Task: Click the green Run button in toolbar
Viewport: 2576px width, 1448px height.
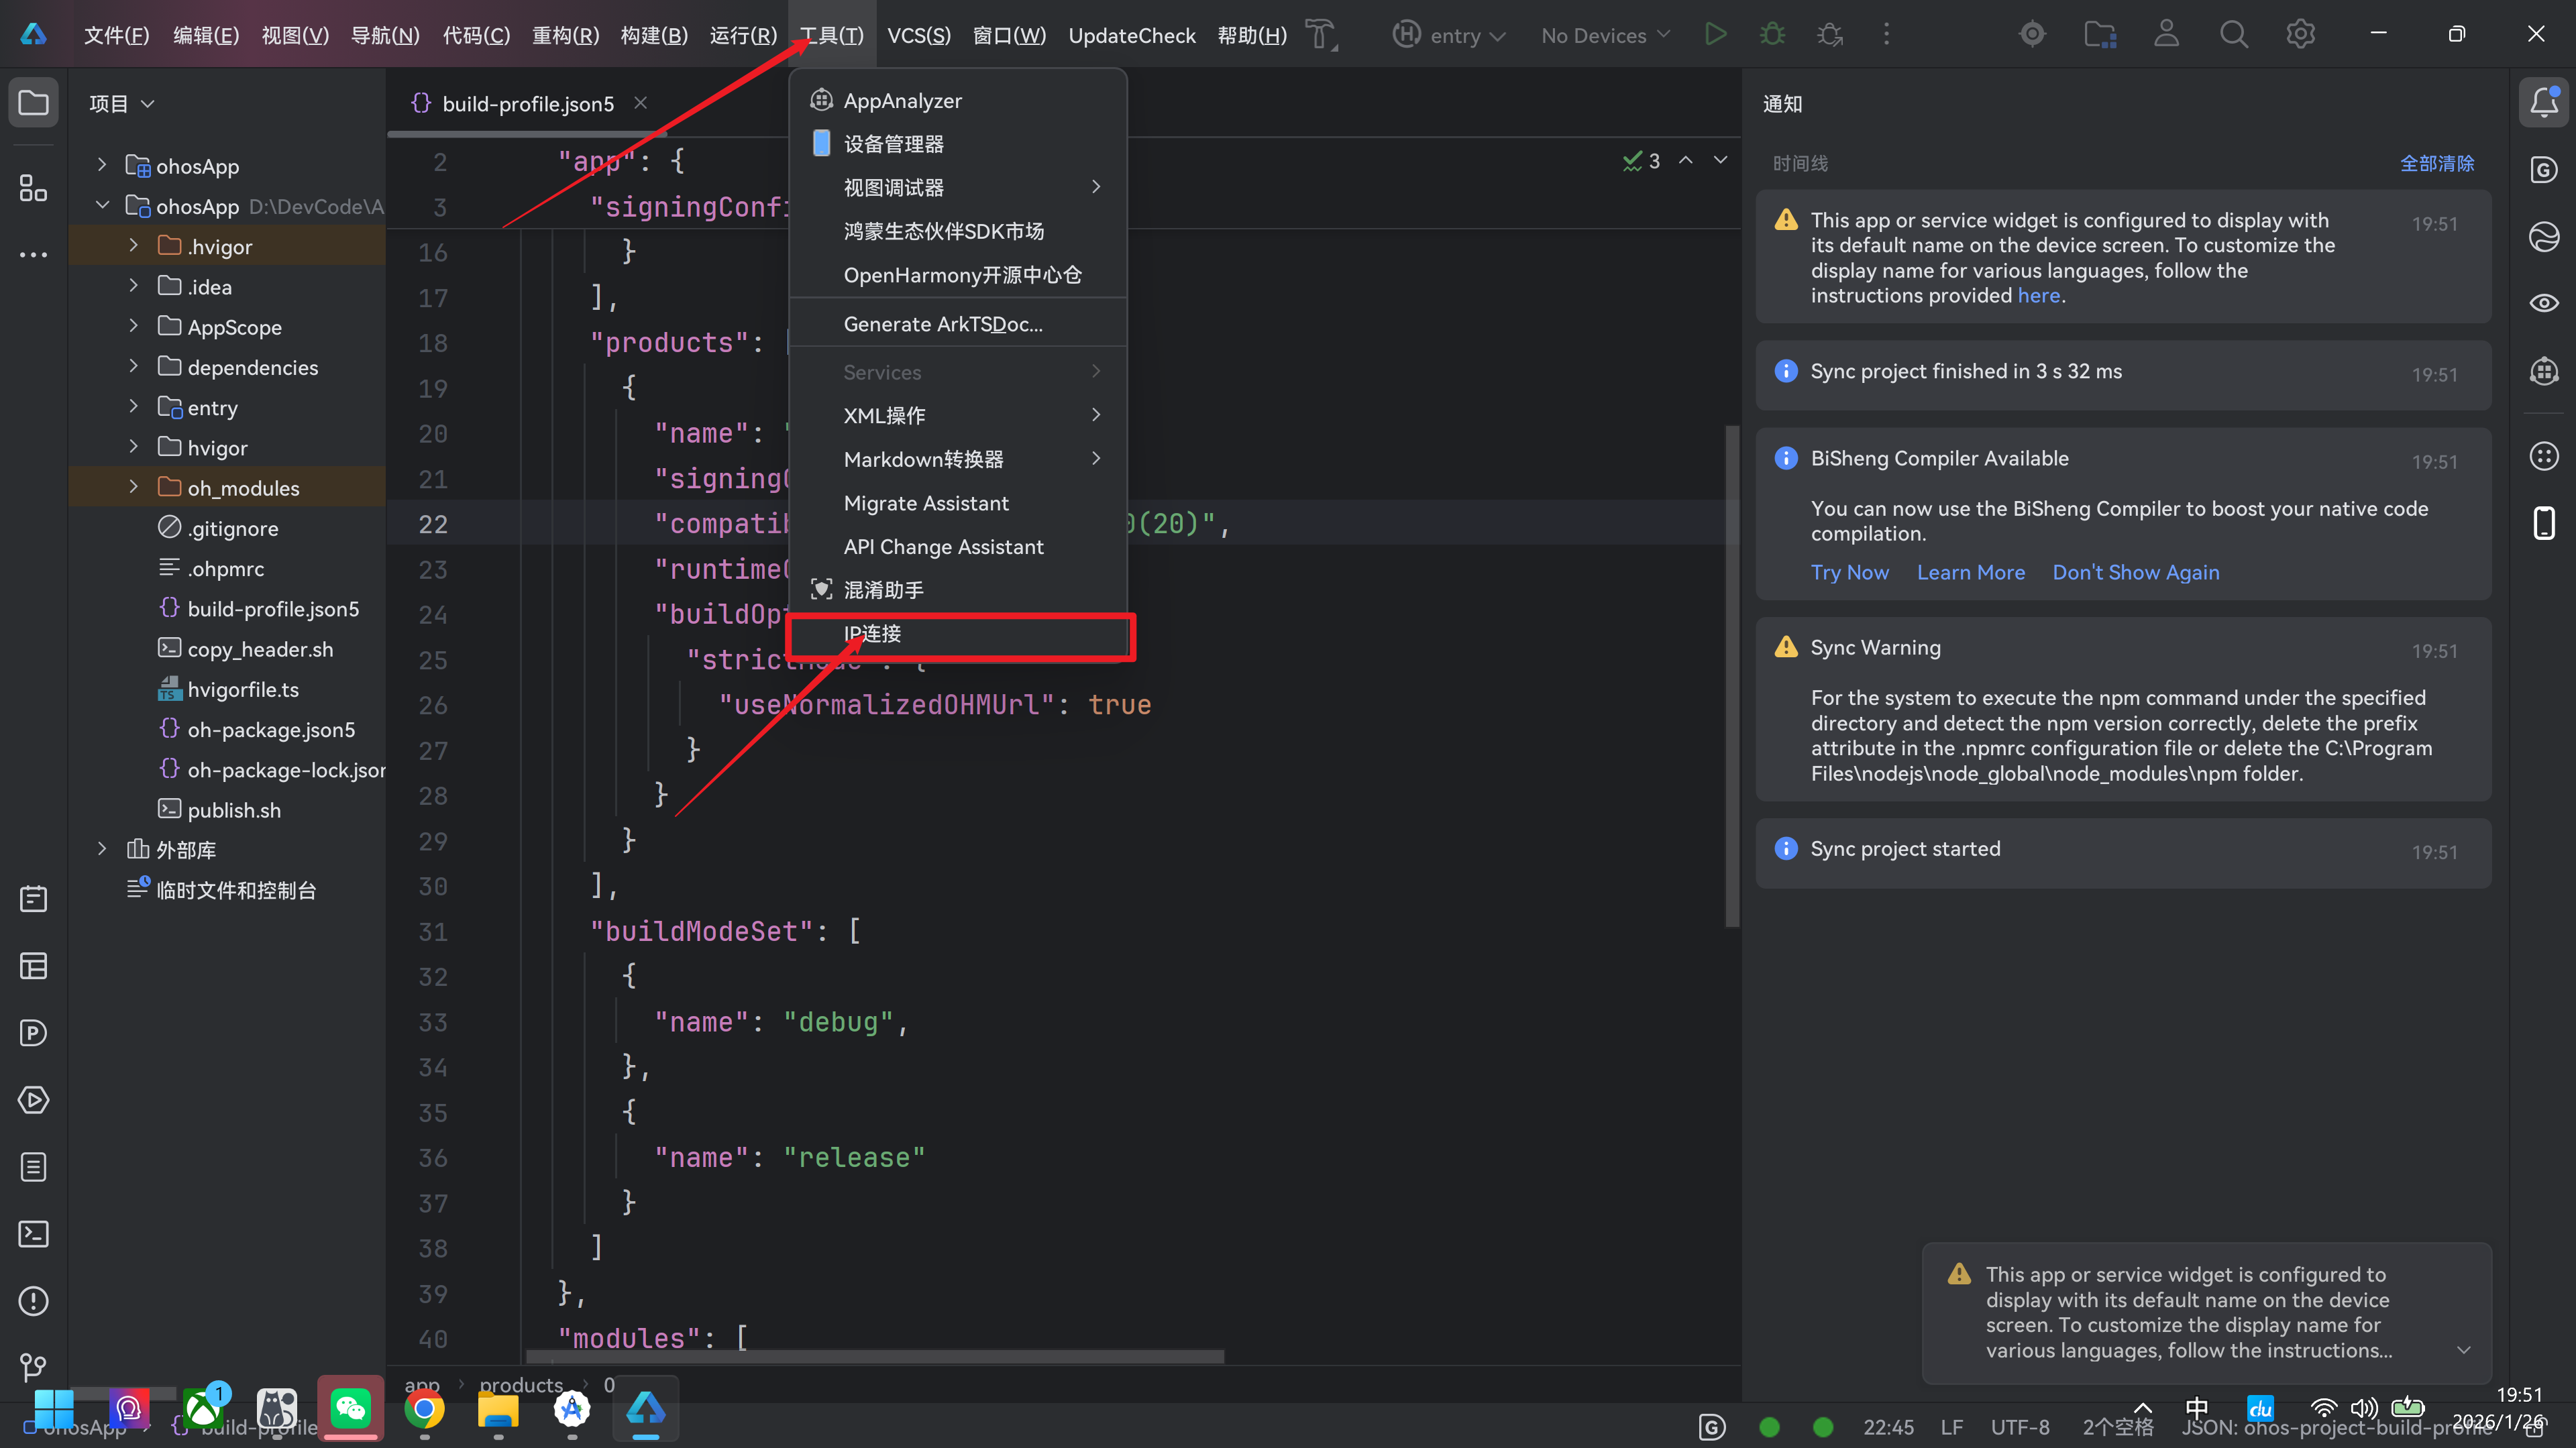Action: click(1715, 35)
